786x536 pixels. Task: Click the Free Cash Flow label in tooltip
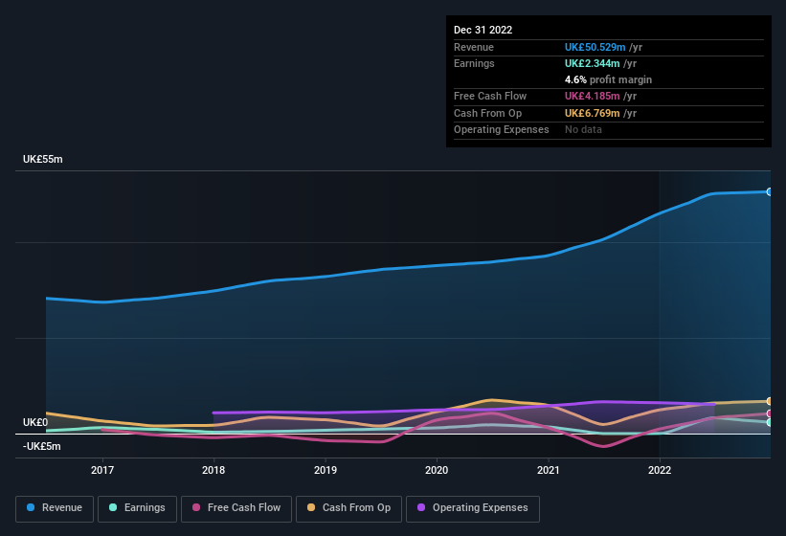point(490,96)
